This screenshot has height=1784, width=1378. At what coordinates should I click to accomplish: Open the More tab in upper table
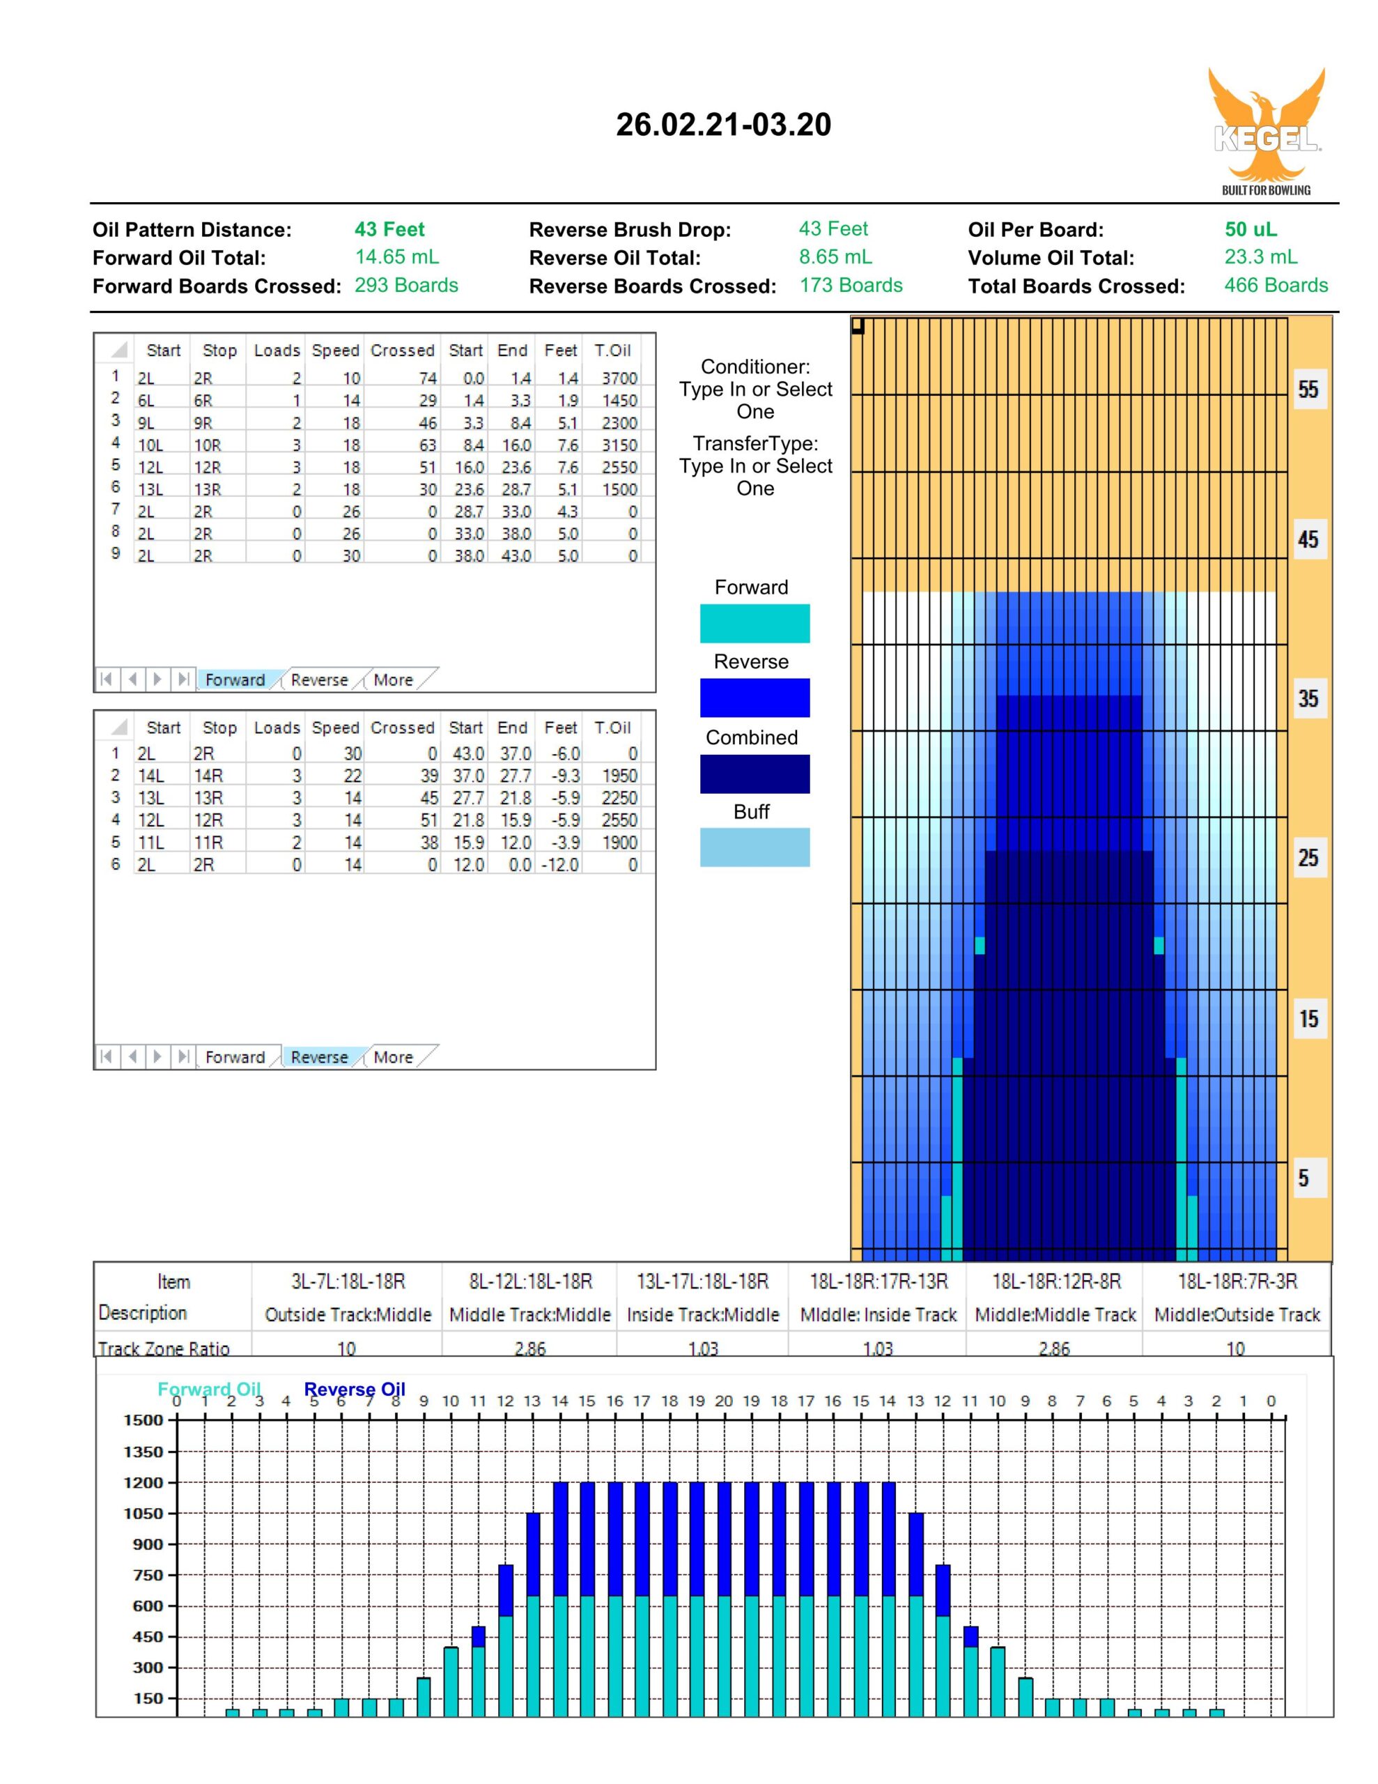coord(393,679)
